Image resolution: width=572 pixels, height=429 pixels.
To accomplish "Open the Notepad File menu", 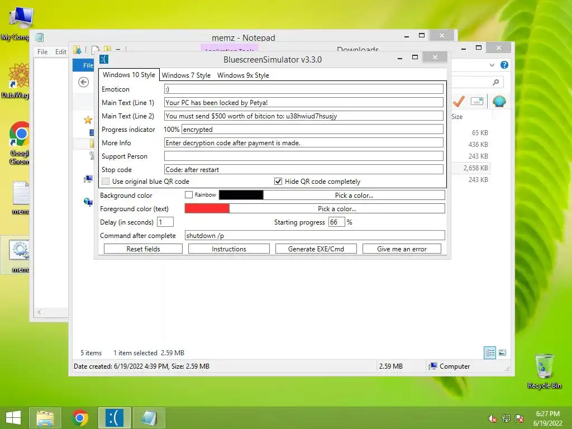I will pyautogui.click(x=42, y=52).
